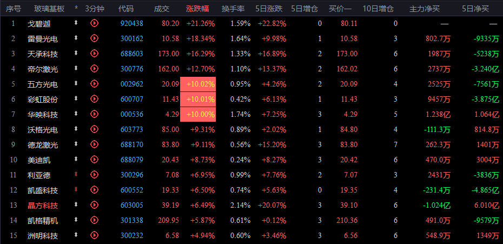Open 3-minute play icon for 天承科技

coord(94,54)
